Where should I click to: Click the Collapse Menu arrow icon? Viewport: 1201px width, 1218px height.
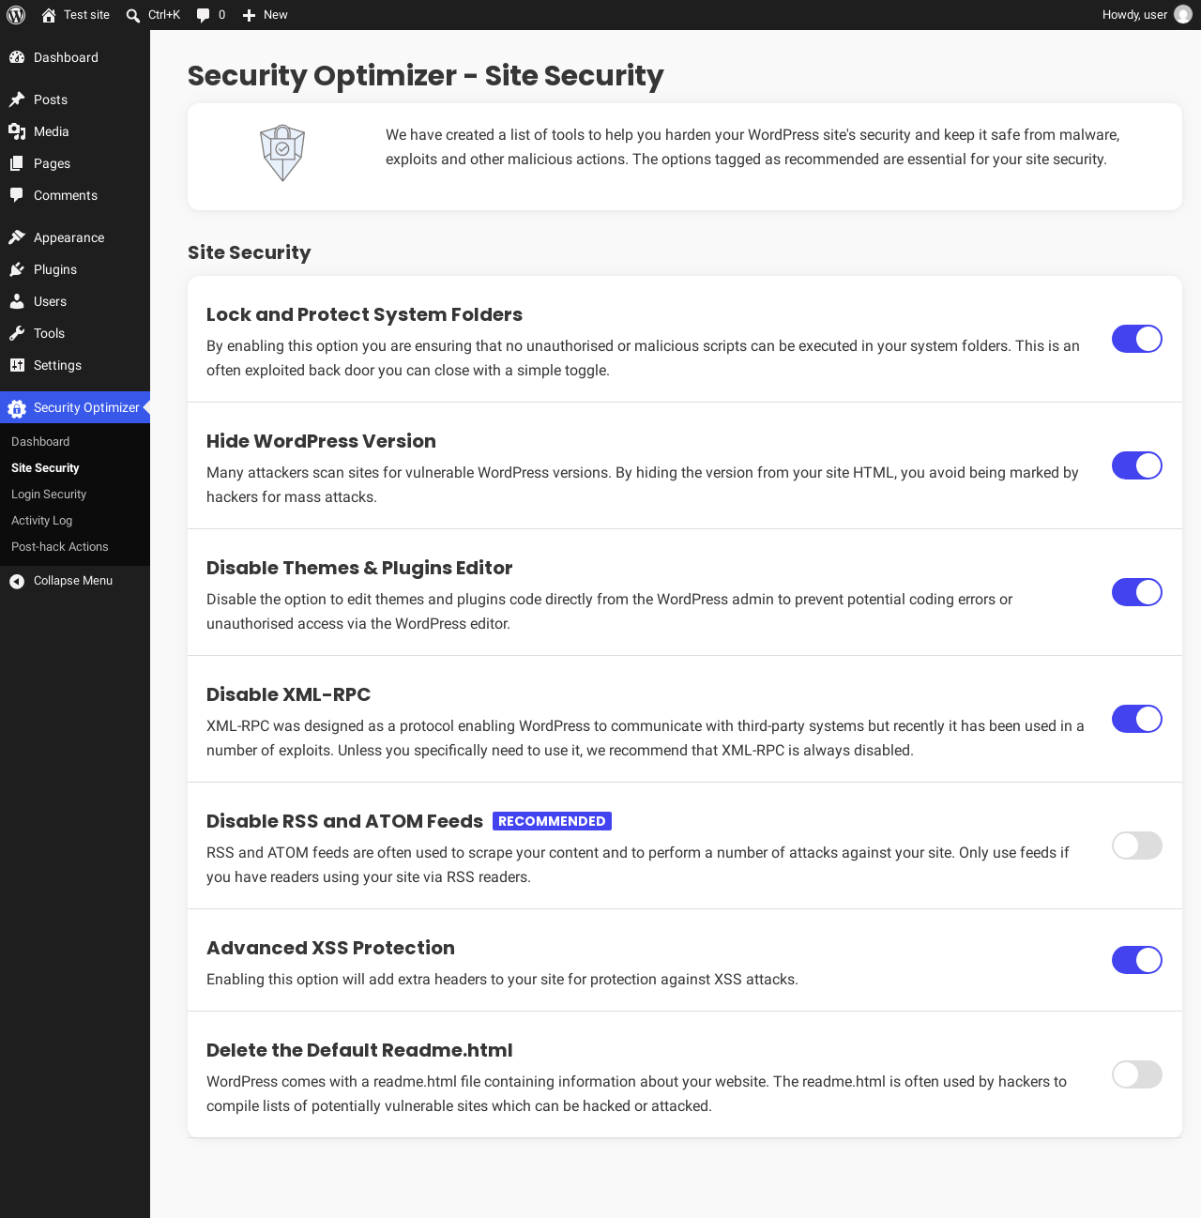(17, 581)
